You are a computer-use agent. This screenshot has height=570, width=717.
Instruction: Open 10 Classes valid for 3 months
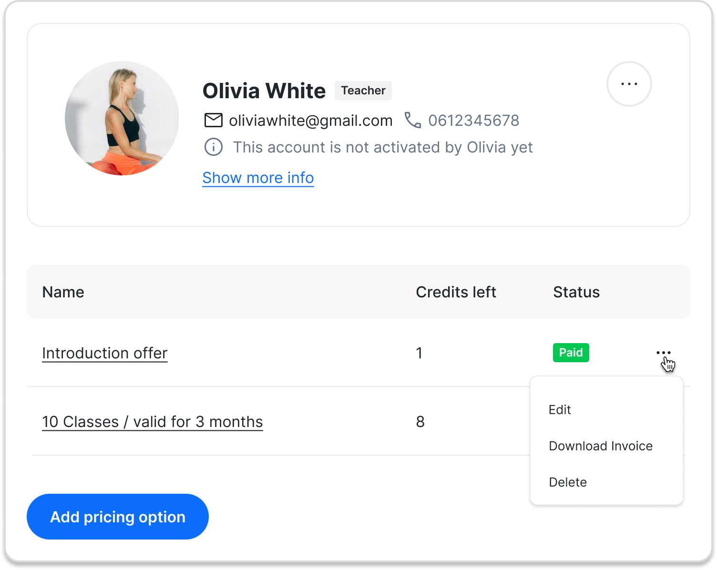pos(152,422)
